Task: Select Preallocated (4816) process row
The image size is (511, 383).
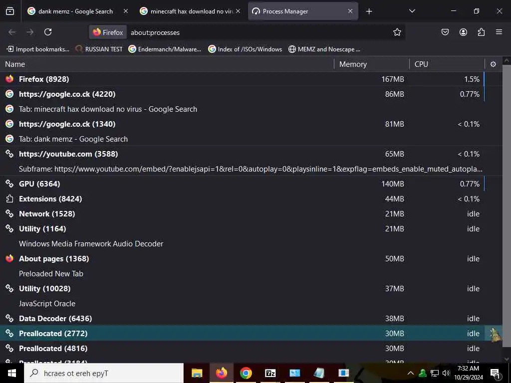Action: pyautogui.click(x=251, y=349)
